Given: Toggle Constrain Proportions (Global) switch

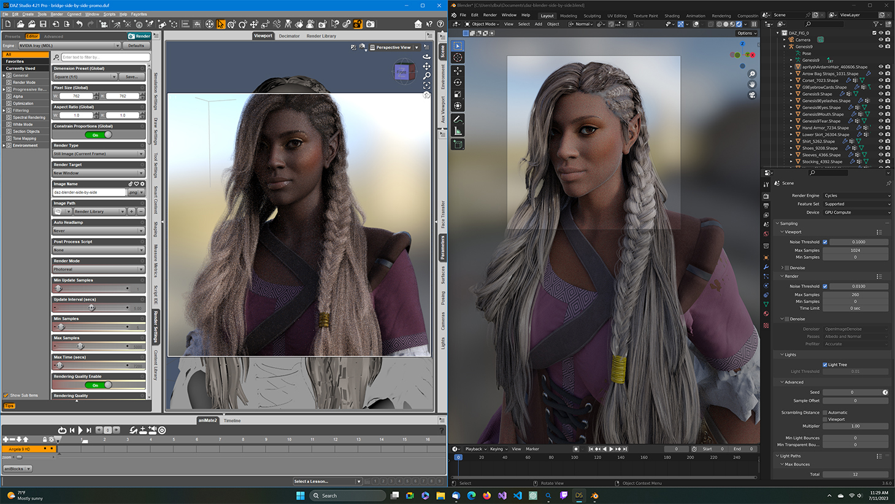Looking at the screenshot, I should (x=98, y=135).
